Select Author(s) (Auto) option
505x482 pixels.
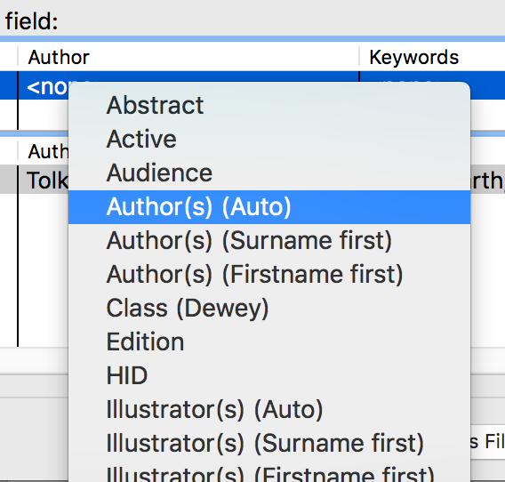tap(269, 207)
